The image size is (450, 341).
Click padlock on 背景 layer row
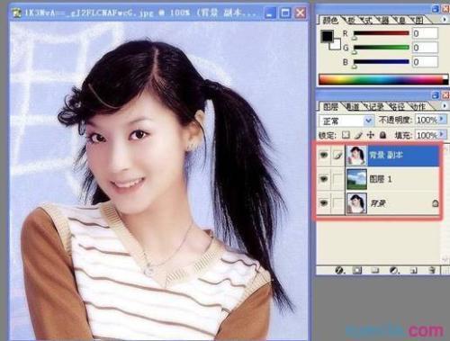435,203
